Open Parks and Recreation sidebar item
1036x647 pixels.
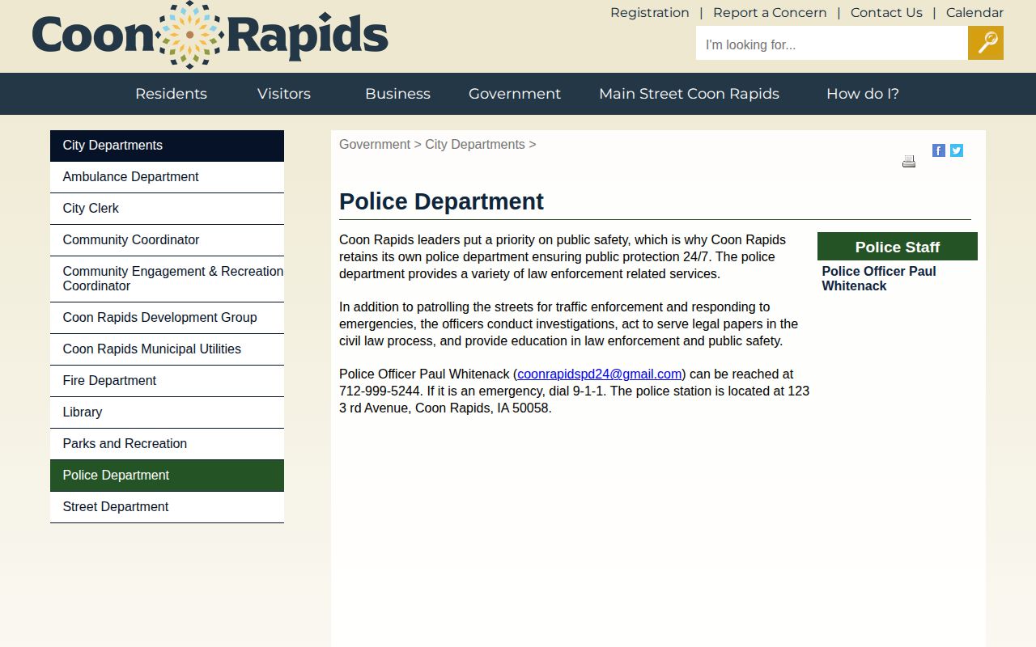(x=167, y=444)
